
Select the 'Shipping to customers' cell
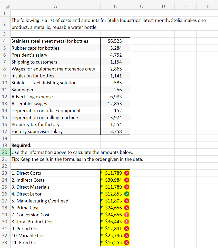[x=55, y=62]
